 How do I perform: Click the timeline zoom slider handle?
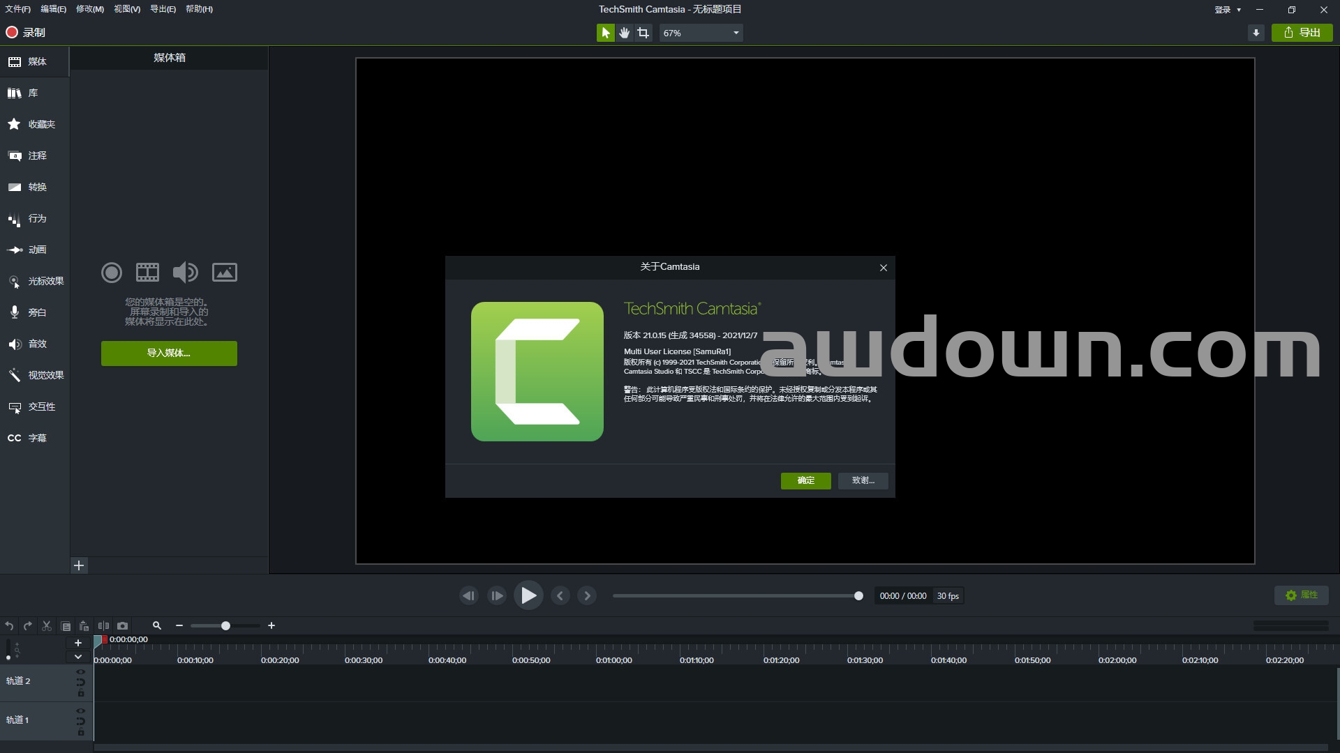[x=225, y=626]
